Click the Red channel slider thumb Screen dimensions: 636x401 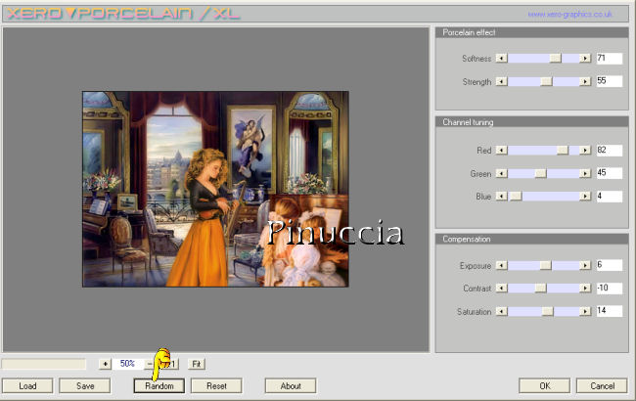coord(563,151)
